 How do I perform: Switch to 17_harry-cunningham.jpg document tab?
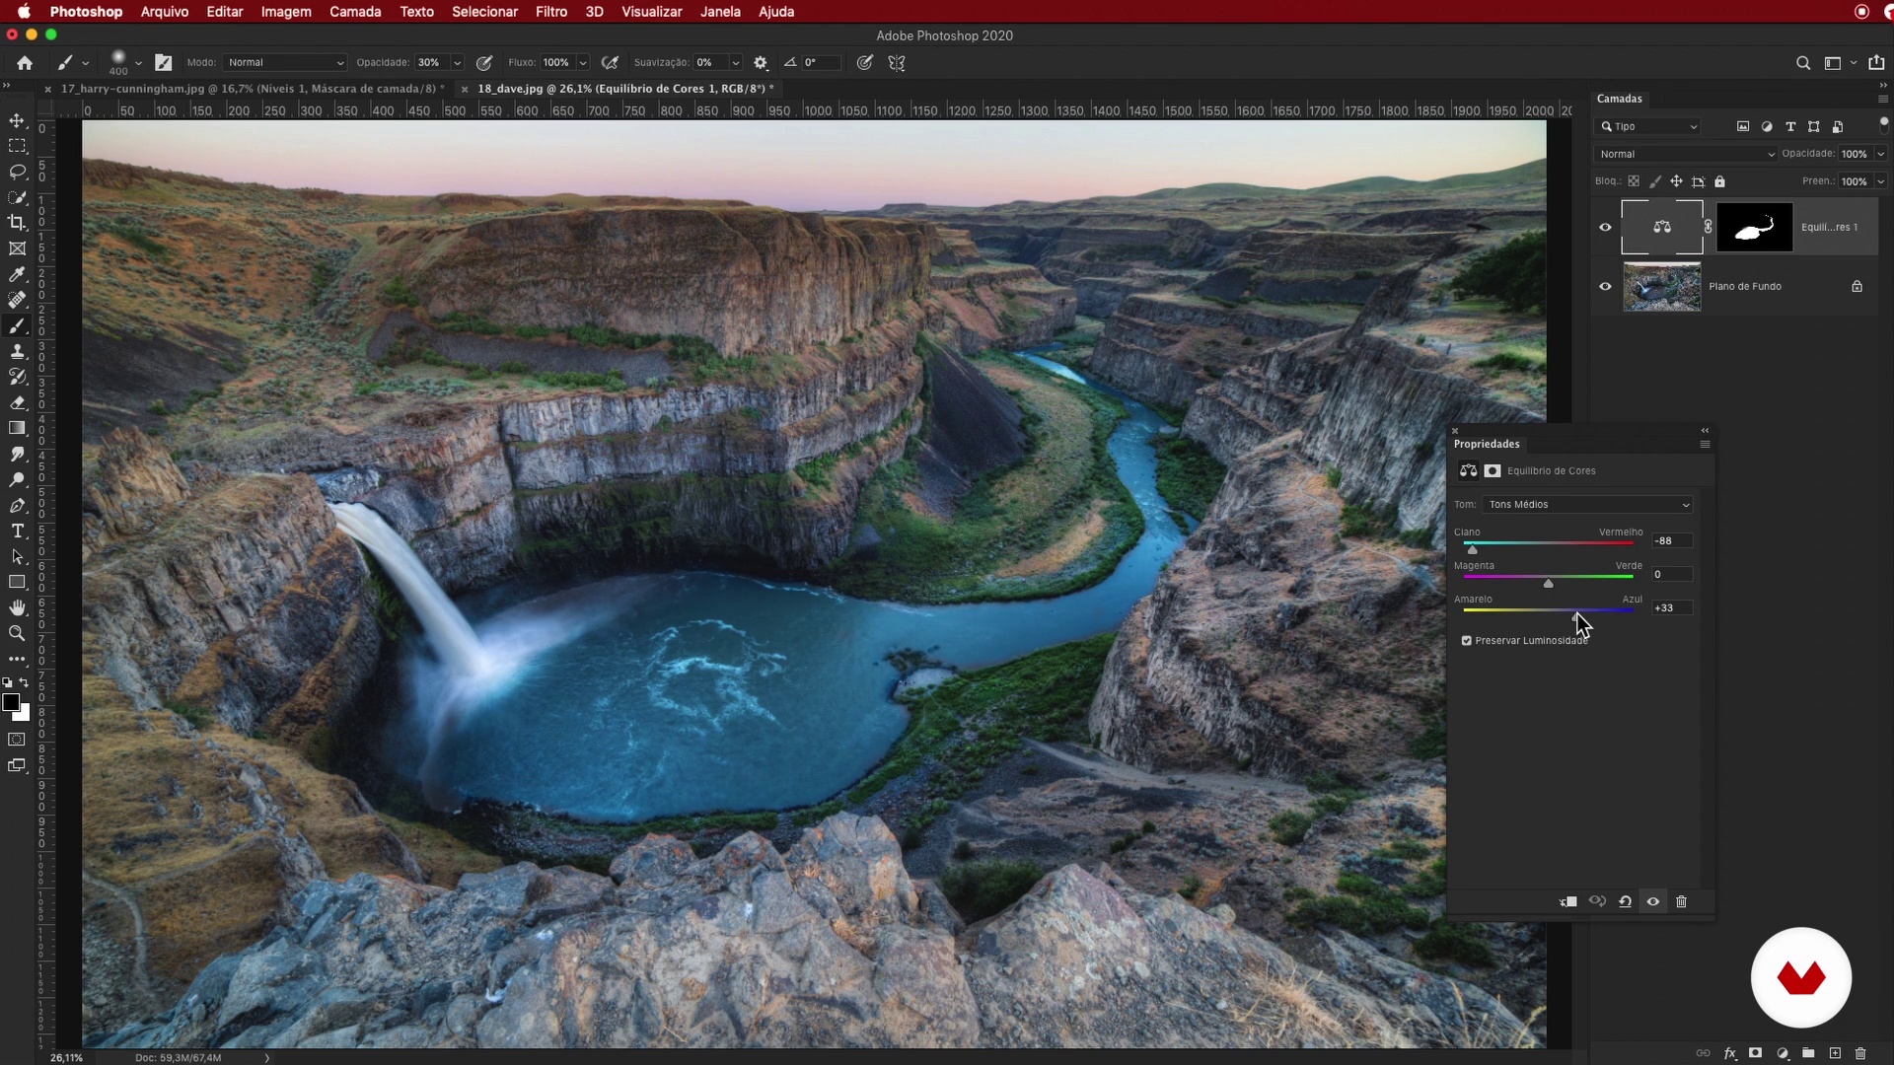(x=253, y=88)
